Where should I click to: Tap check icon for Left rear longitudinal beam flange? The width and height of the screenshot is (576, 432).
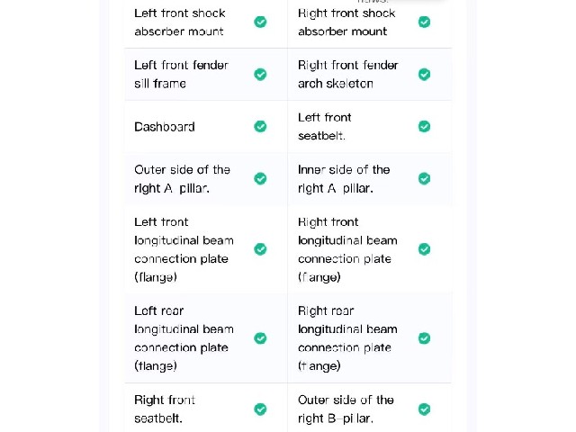tap(260, 338)
